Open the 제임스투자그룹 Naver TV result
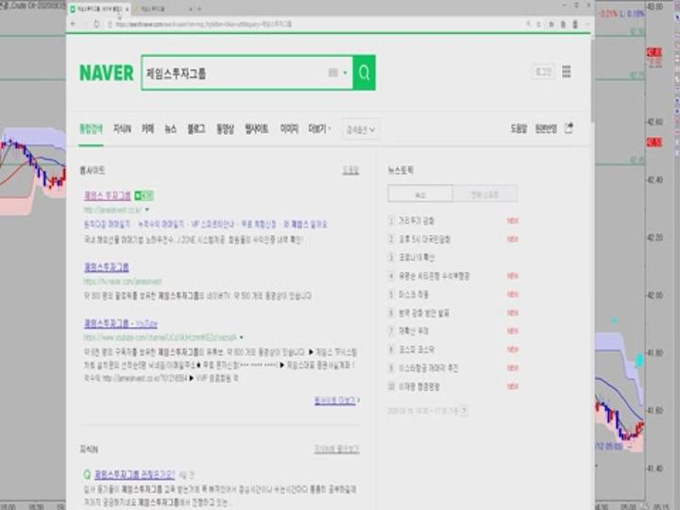The height and width of the screenshot is (510, 680). point(106,267)
